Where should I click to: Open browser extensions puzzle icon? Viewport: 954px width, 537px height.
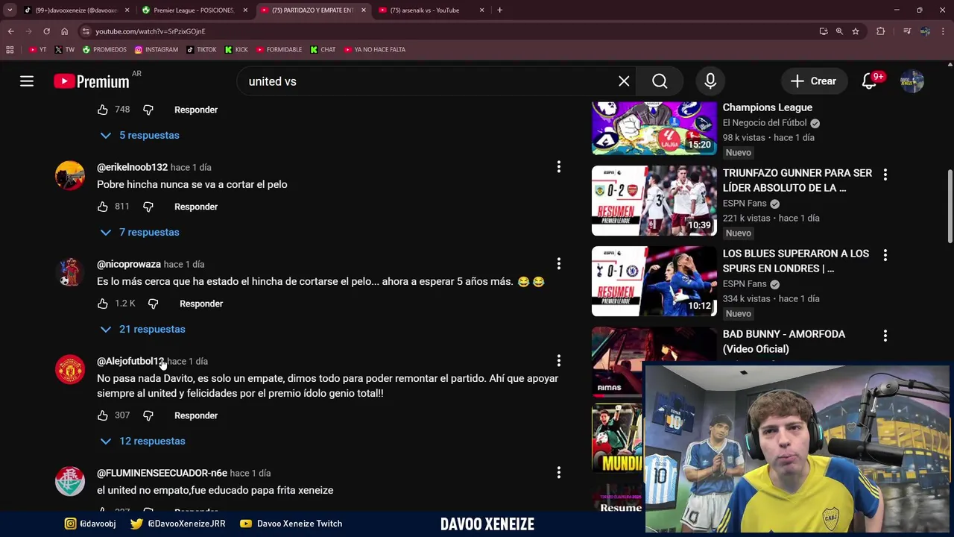(881, 31)
